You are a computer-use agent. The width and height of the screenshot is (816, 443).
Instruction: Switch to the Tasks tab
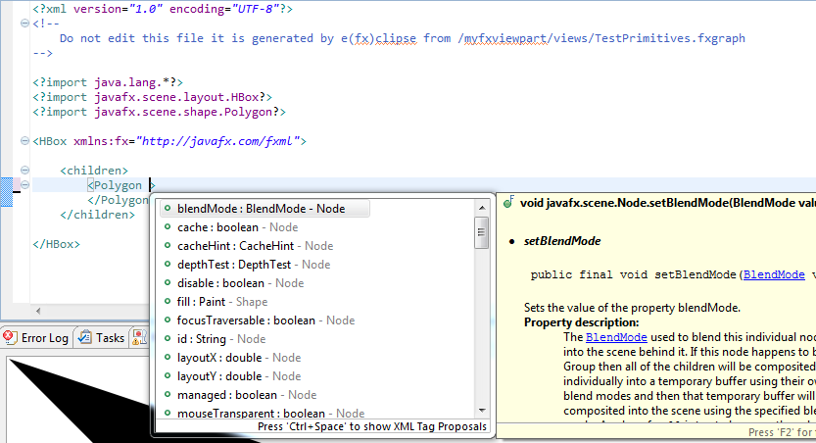coord(109,337)
